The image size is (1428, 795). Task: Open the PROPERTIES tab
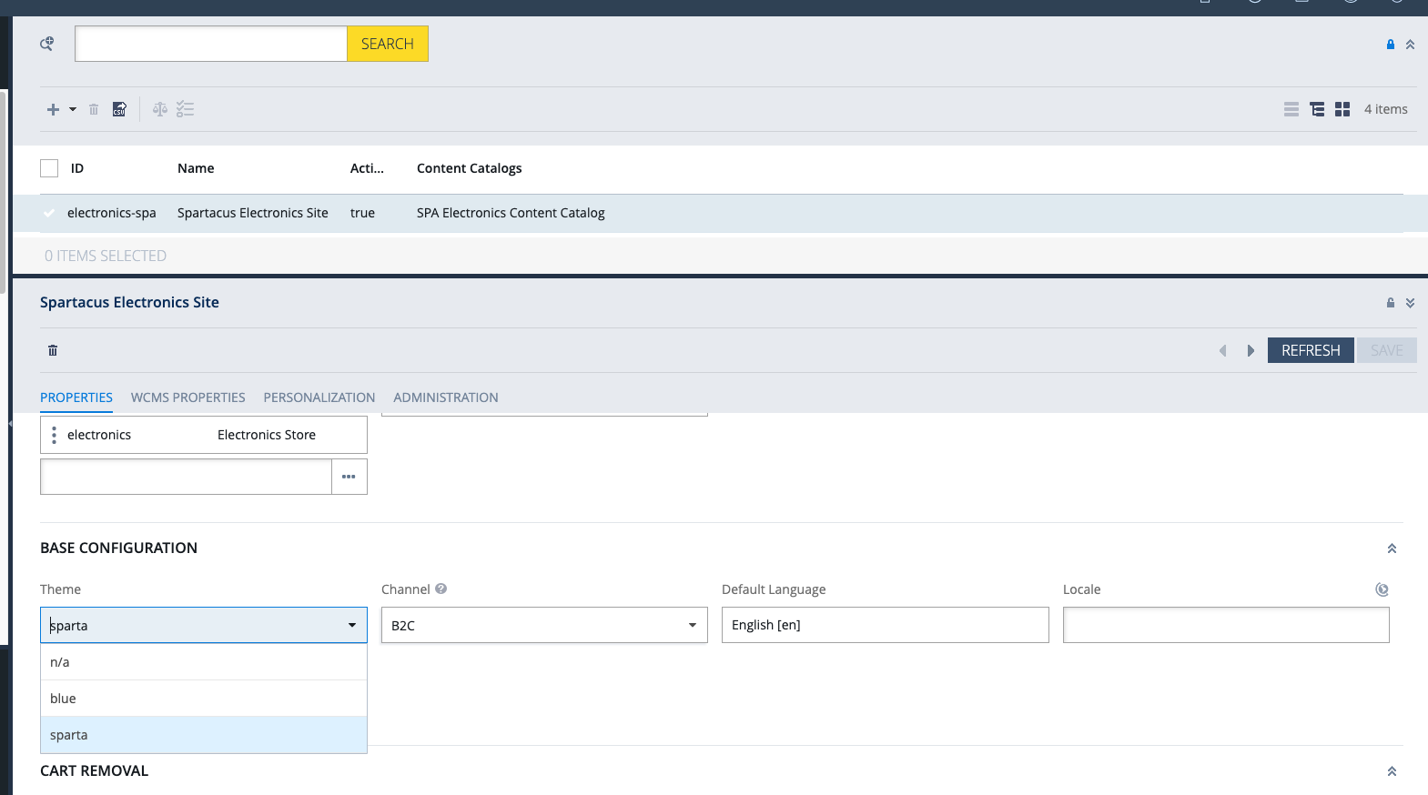76,397
